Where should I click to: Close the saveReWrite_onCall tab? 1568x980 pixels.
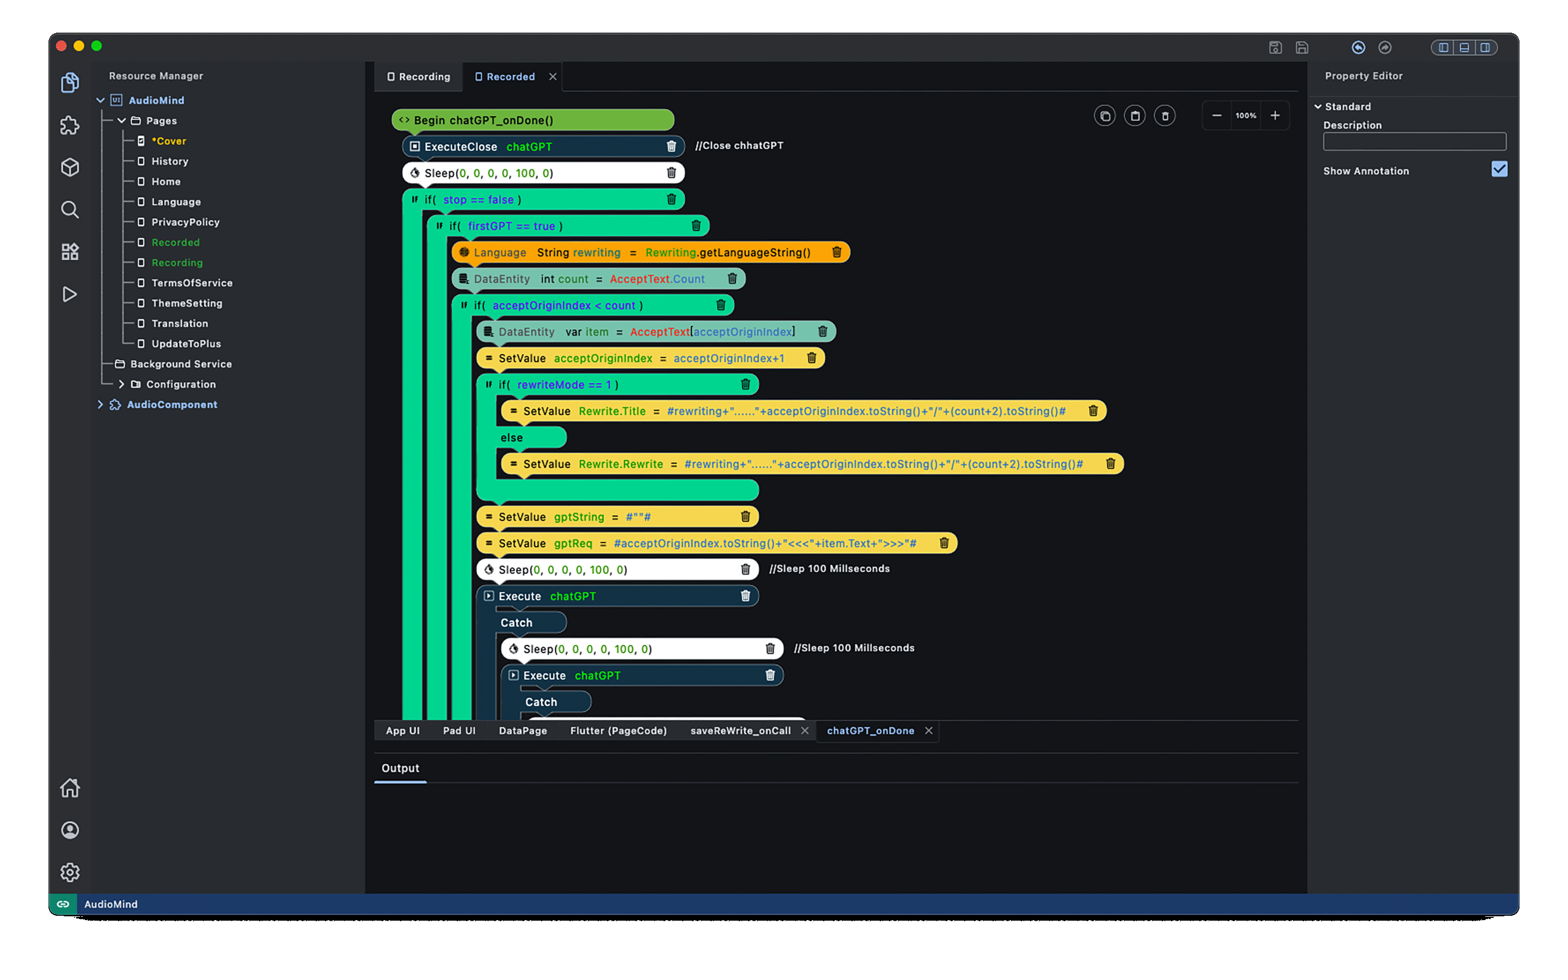point(804,731)
